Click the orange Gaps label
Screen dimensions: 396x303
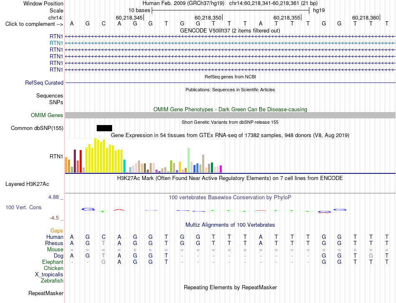tap(57, 230)
